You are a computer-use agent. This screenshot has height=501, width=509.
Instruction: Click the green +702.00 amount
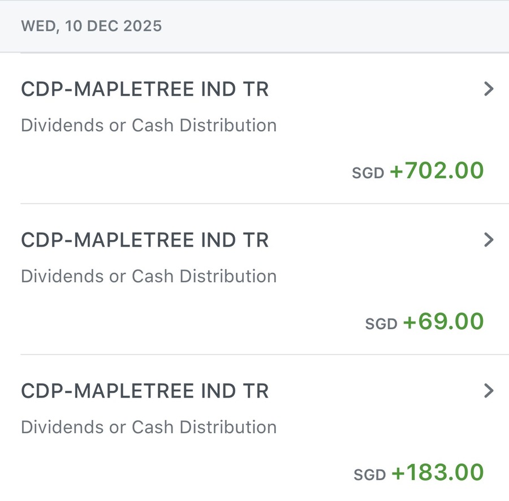point(437,171)
